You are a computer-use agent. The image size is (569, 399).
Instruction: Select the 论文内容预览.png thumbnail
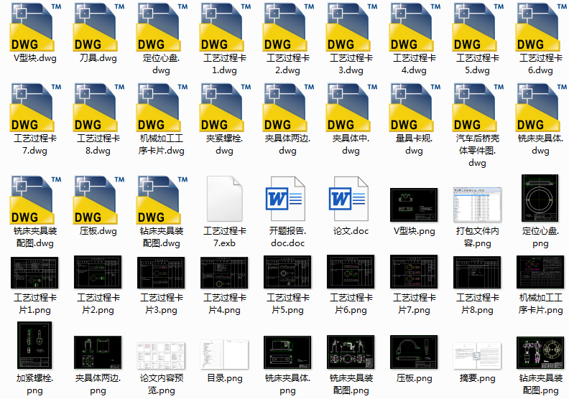[x=161, y=355]
